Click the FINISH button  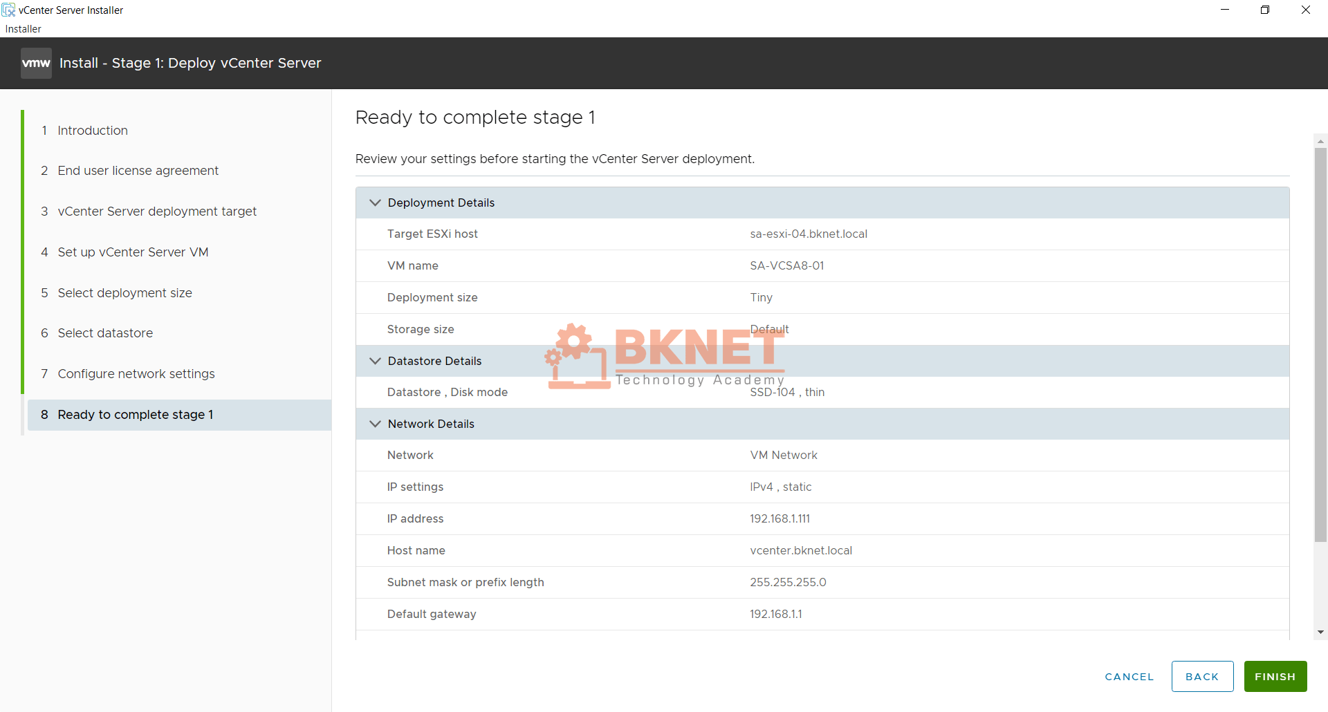(x=1275, y=676)
